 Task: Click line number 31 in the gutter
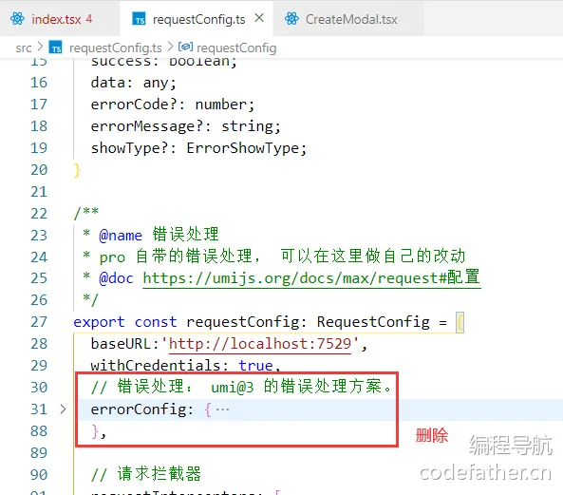tap(39, 409)
